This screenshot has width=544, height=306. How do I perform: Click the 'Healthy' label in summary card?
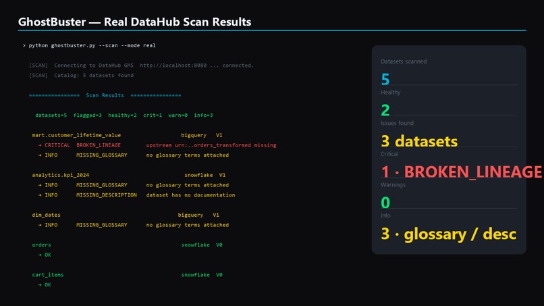(390, 93)
